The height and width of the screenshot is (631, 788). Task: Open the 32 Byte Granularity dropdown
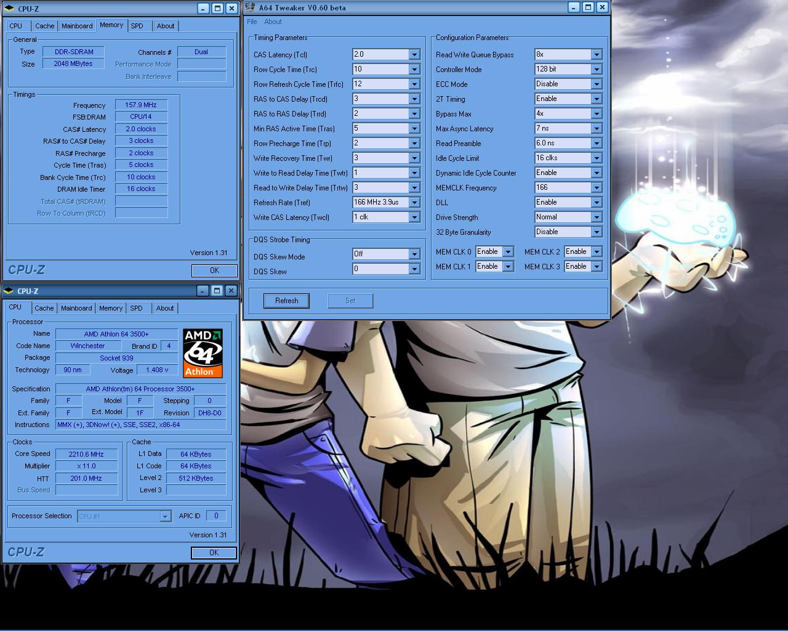click(597, 232)
